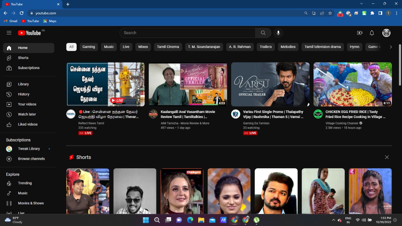Open Movies & Shows in Explore
This screenshot has width=402, height=226.
[x=29, y=203]
